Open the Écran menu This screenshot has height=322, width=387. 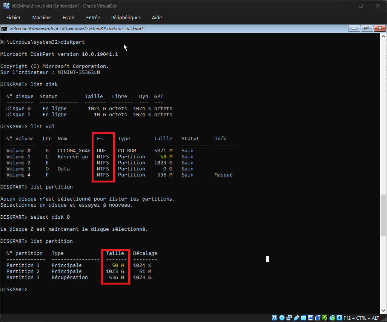tap(68, 18)
